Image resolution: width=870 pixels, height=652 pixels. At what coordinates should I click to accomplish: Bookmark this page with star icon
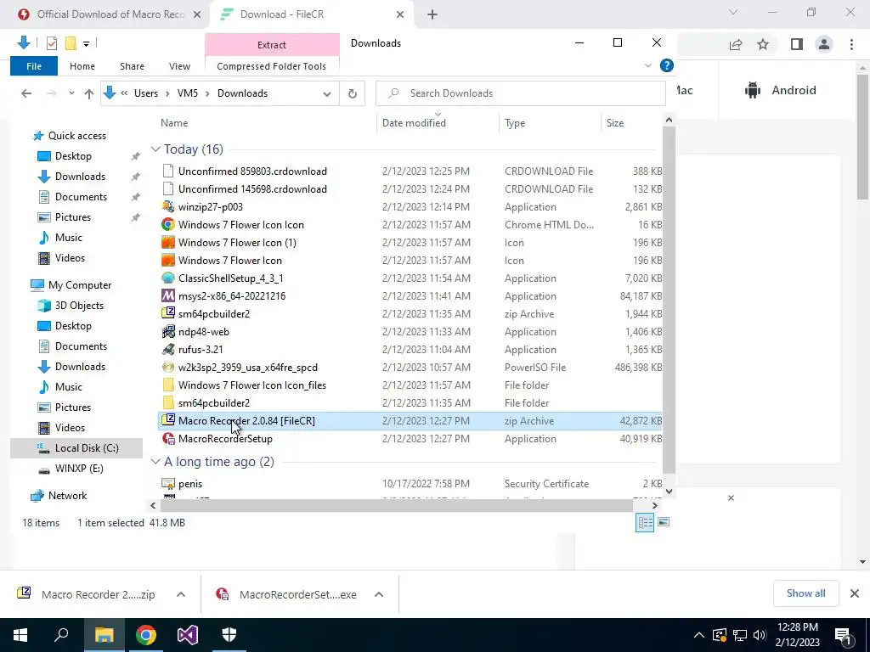tap(763, 44)
